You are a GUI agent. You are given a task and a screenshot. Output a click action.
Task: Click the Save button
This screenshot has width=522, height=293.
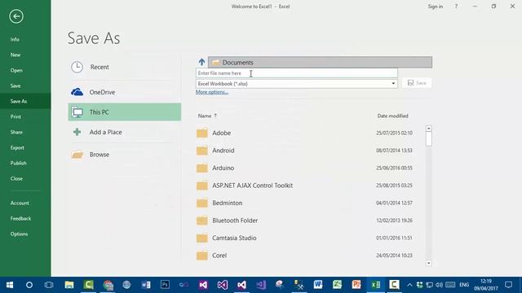point(417,83)
